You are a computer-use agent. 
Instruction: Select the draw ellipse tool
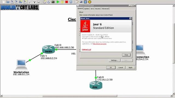(x=90, y=2)
